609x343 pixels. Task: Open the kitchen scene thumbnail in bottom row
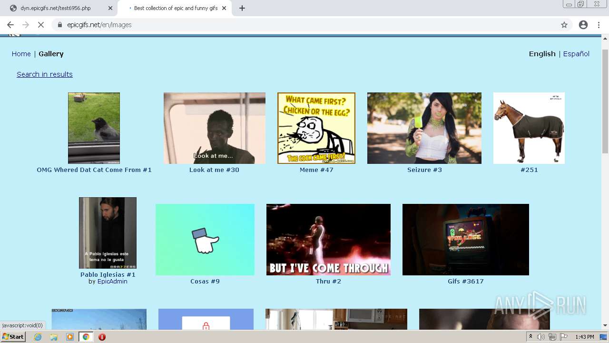click(x=336, y=319)
